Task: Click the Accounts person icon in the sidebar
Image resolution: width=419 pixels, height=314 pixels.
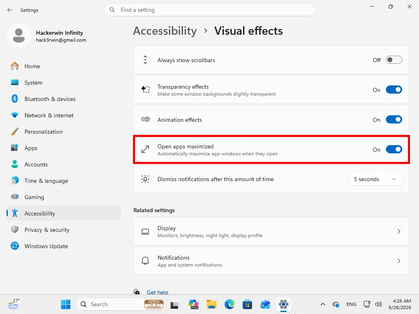Action: (15, 164)
